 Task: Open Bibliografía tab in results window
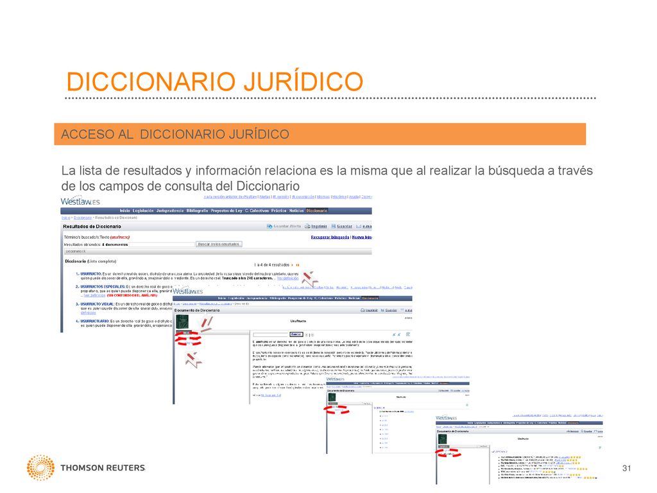click(x=197, y=211)
